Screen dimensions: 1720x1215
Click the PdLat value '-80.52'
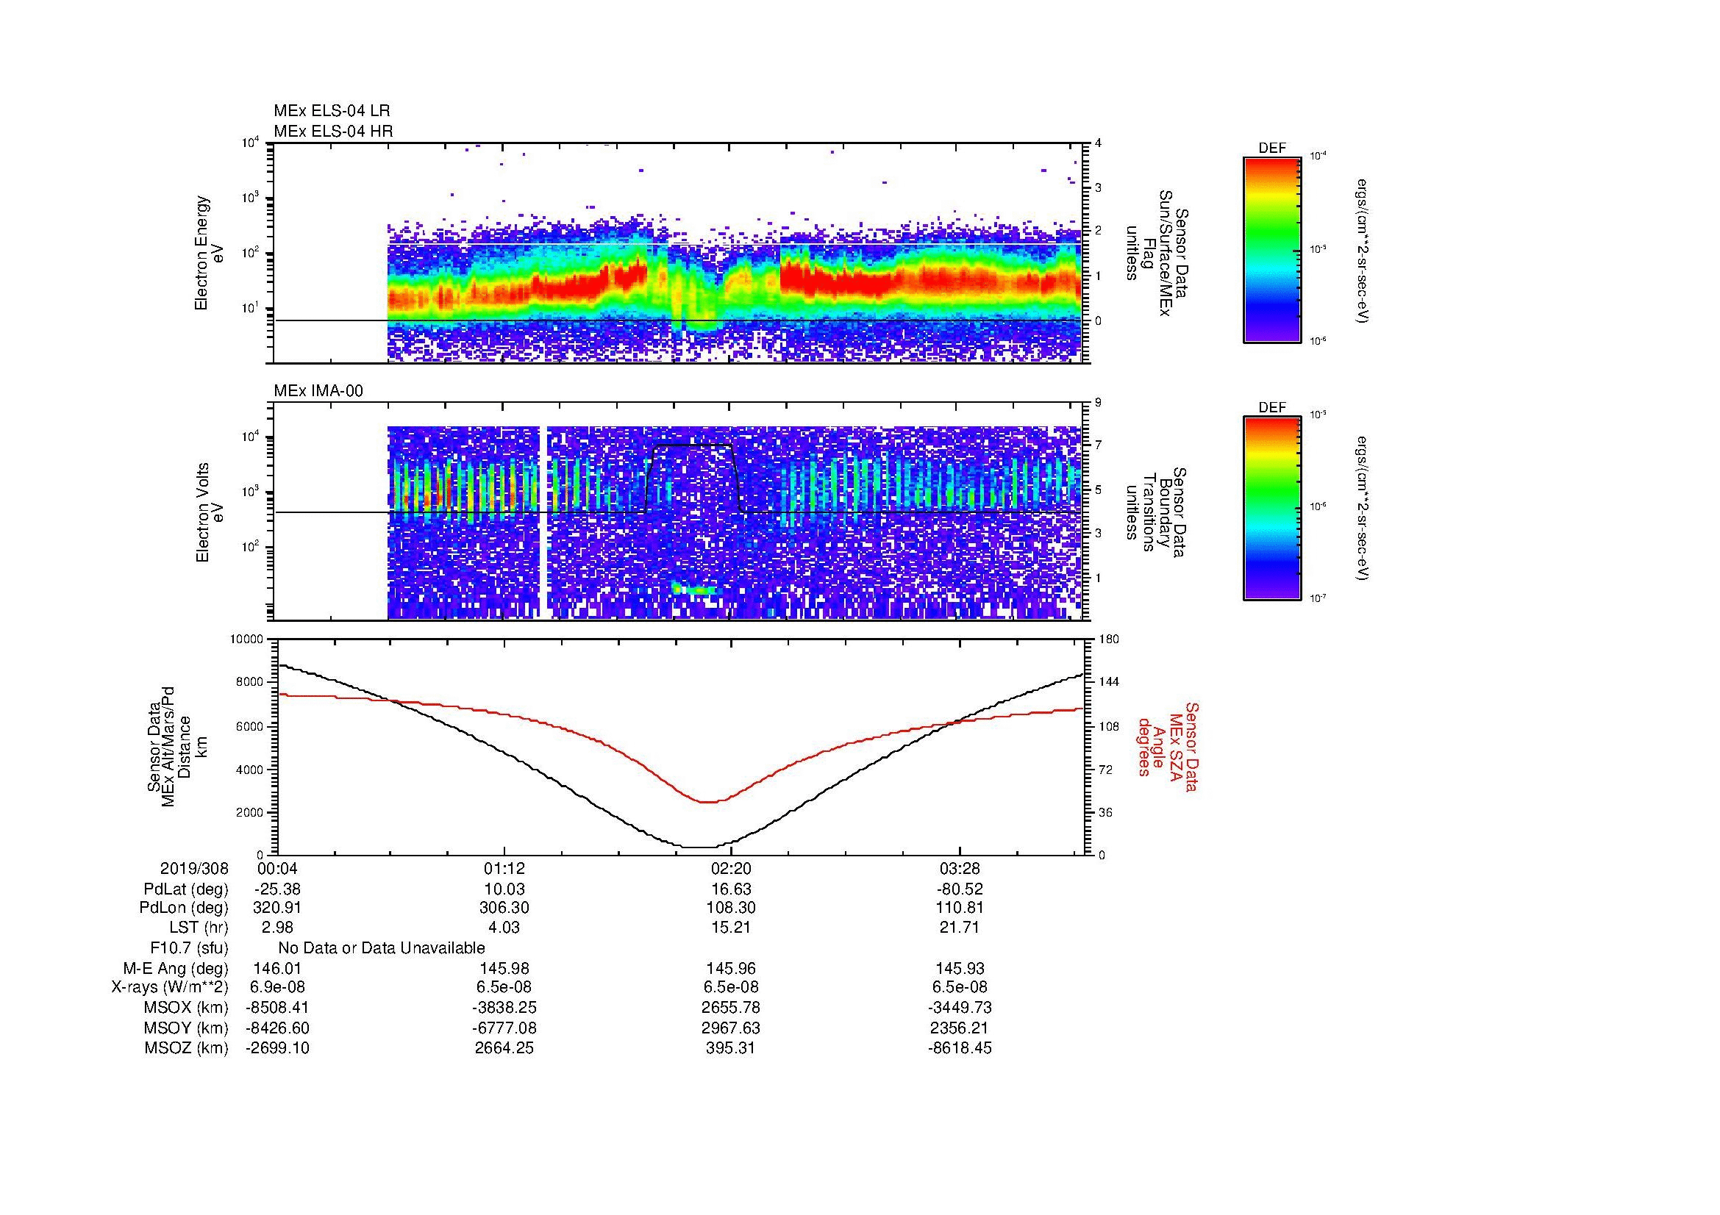960,889
